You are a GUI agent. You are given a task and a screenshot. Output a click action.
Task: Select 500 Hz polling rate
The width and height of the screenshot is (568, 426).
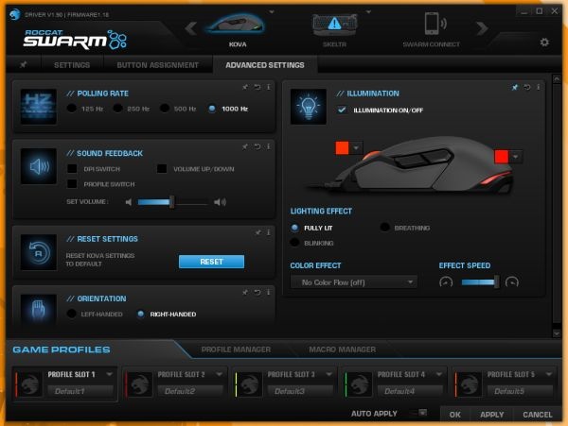click(x=165, y=109)
